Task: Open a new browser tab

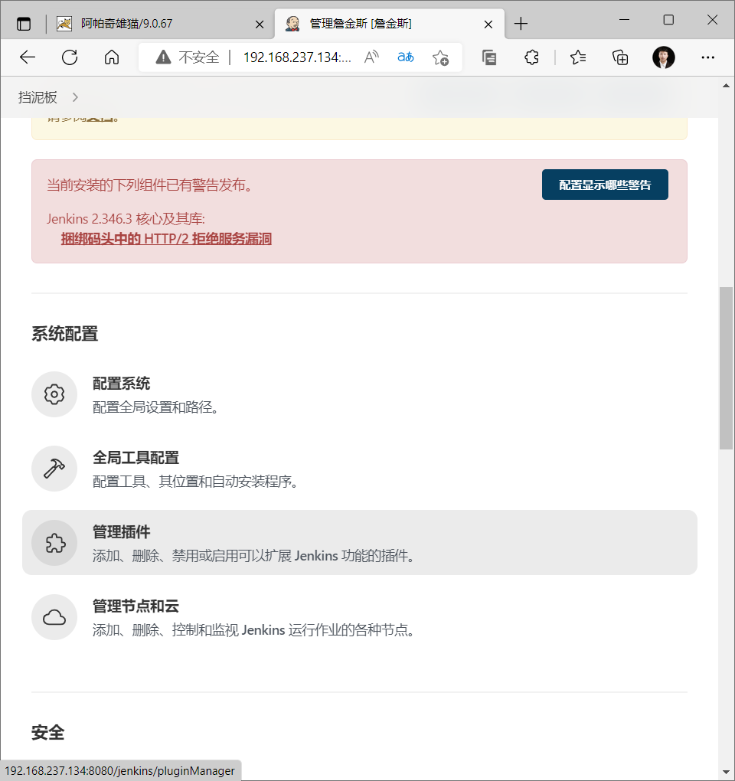Action: coord(521,24)
